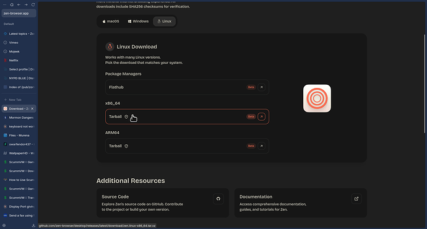Click the back arrow navigation icon

[19, 4]
